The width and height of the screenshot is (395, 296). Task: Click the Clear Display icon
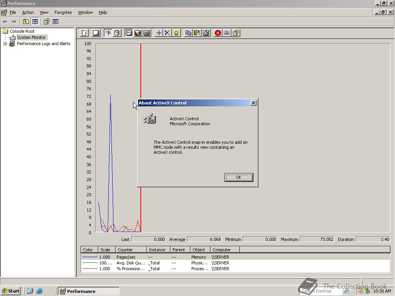(x=96, y=33)
